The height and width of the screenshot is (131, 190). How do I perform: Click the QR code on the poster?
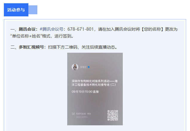pos(113,115)
